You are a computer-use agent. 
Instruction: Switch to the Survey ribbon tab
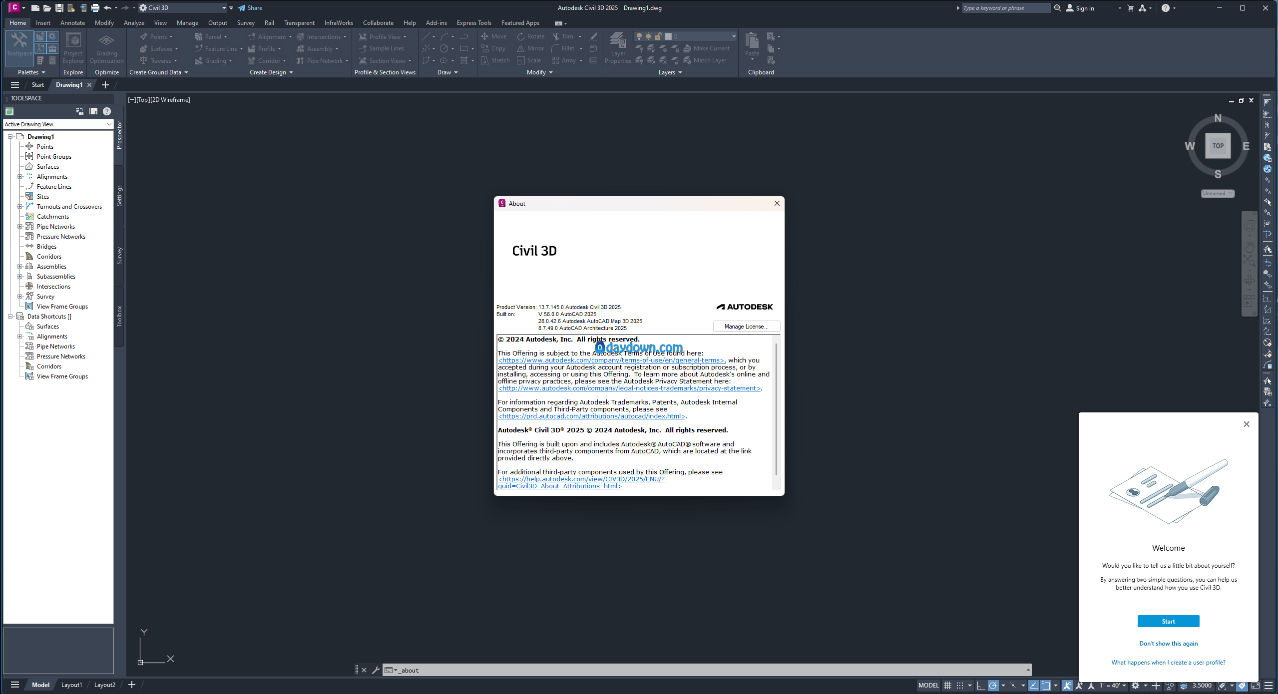[246, 23]
